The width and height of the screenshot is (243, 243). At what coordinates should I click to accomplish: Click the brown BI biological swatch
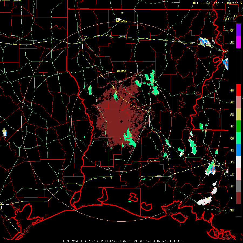(x=238, y=198)
